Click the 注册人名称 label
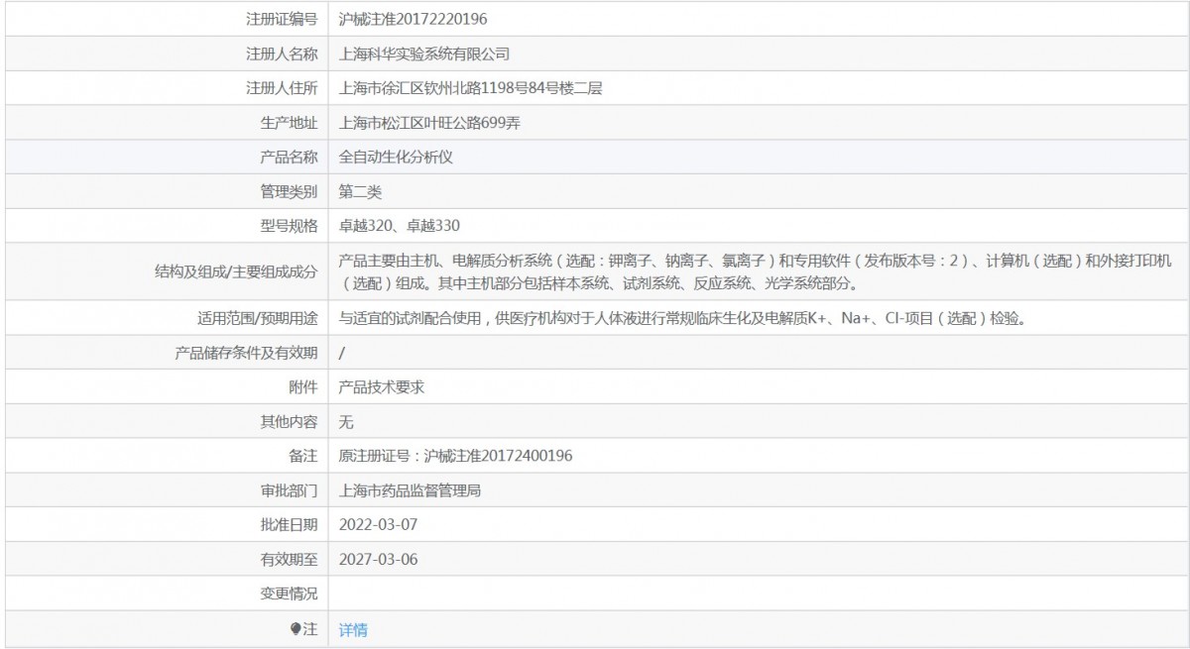The width and height of the screenshot is (1190, 649). click(x=282, y=54)
